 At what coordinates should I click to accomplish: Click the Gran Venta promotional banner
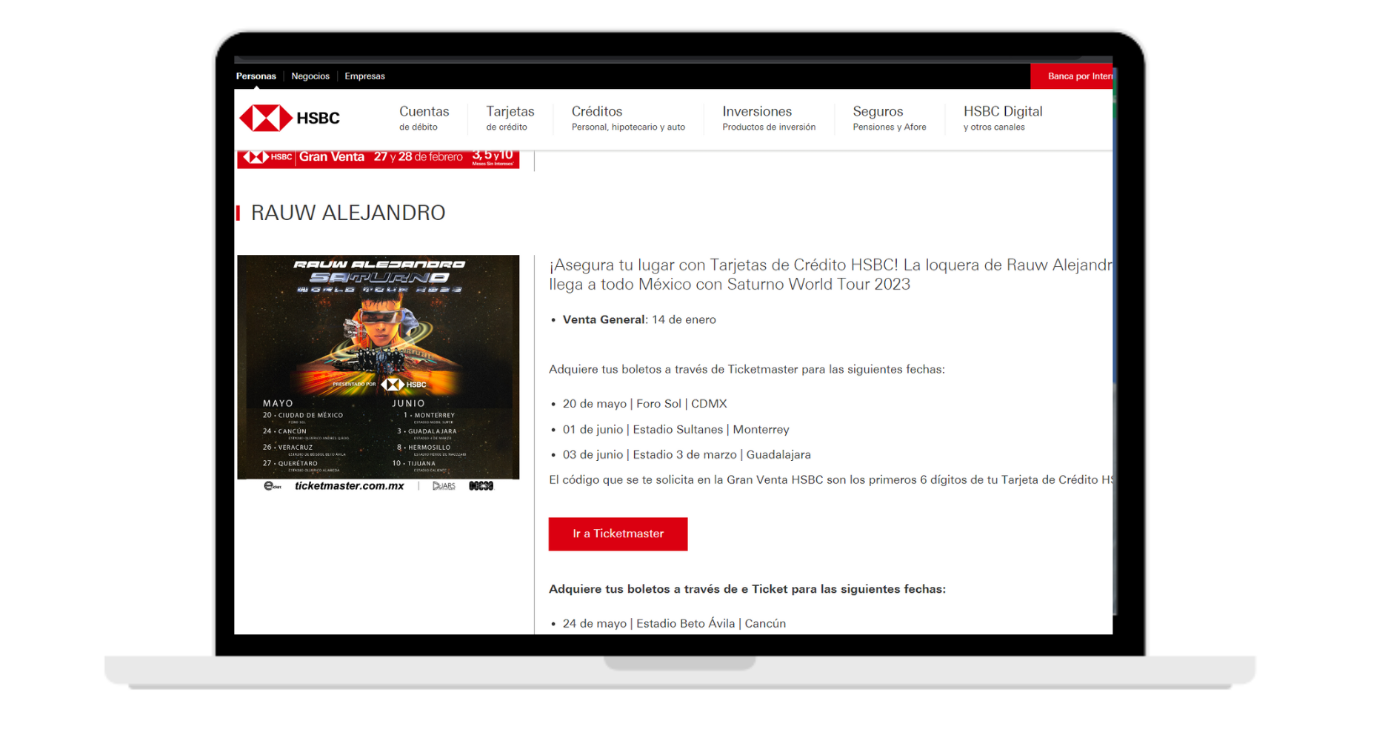pyautogui.click(x=378, y=156)
